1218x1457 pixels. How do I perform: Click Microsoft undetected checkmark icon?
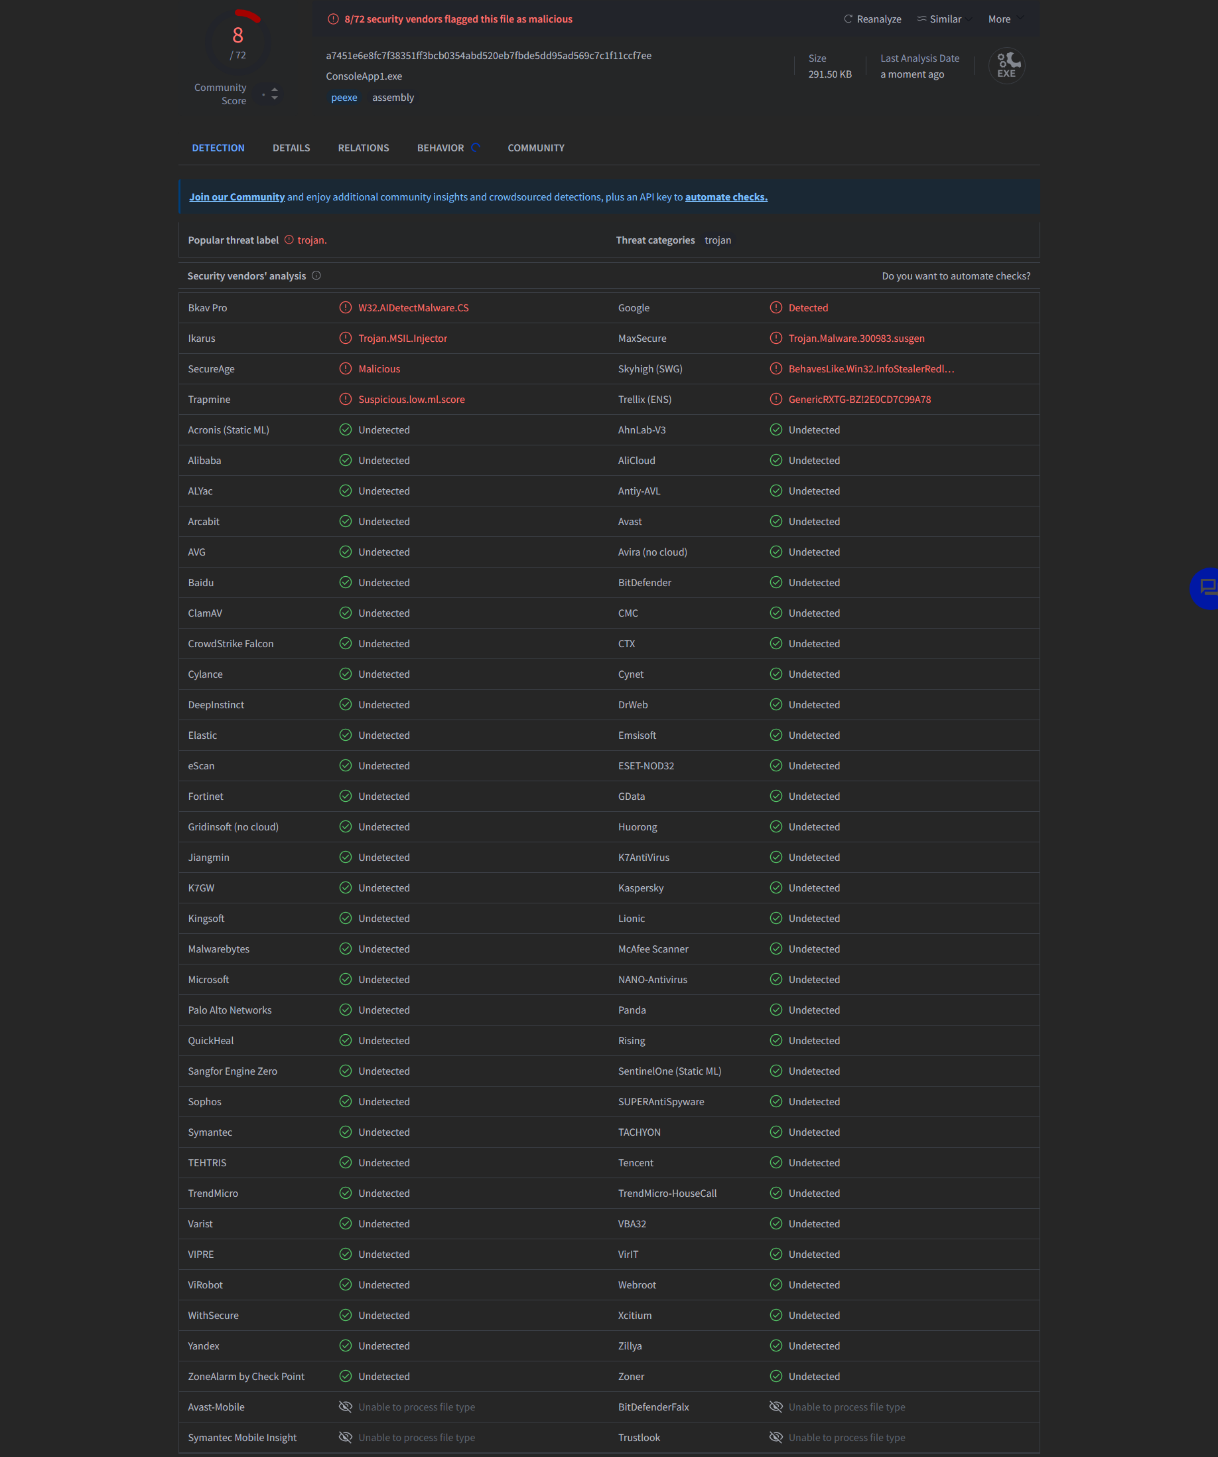(x=345, y=979)
